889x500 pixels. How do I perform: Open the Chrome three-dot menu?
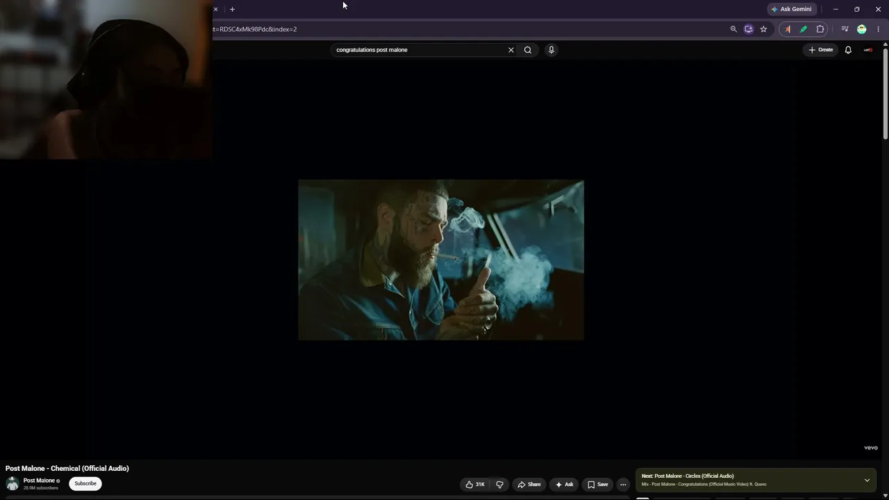click(878, 29)
